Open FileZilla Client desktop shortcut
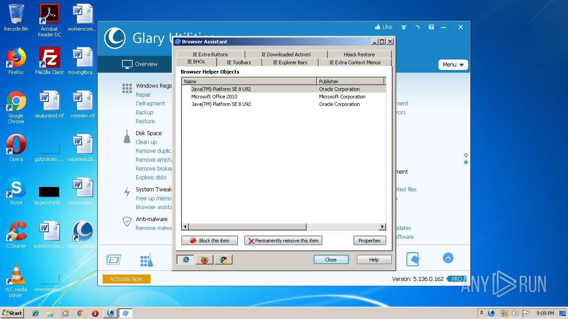The height and width of the screenshot is (319, 568). point(49,61)
